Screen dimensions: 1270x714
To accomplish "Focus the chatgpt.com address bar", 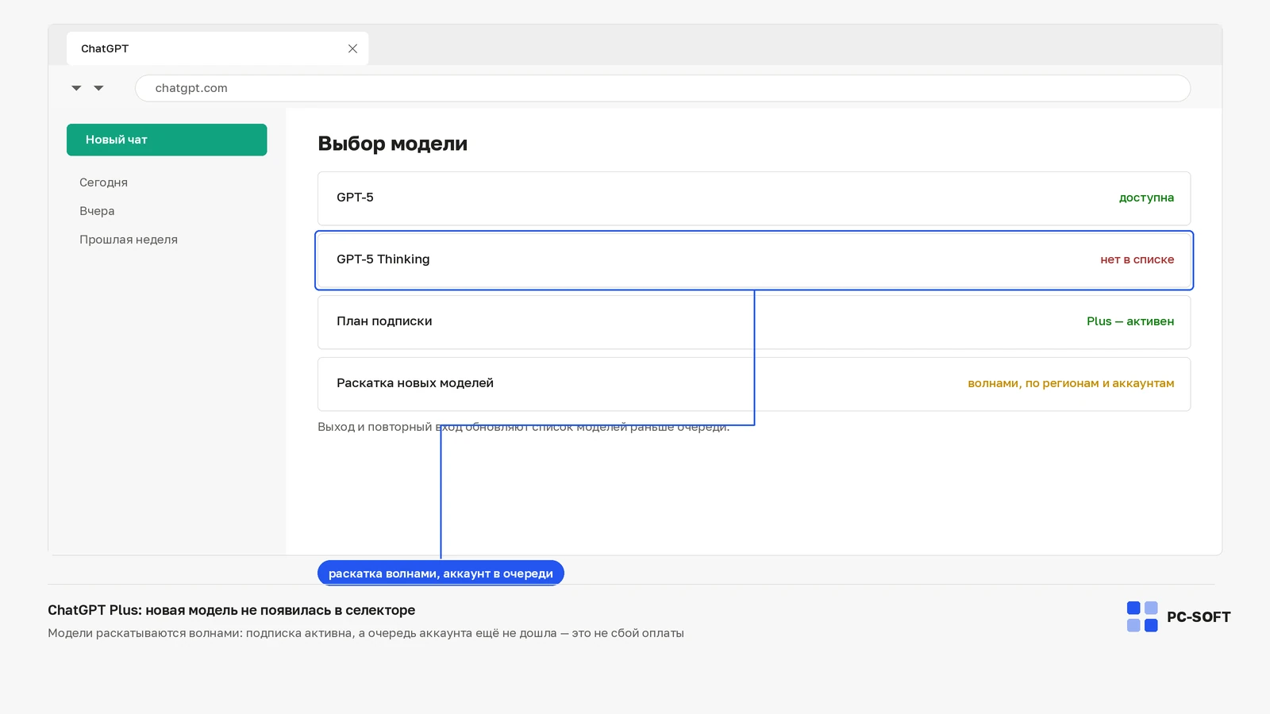I will coord(662,88).
